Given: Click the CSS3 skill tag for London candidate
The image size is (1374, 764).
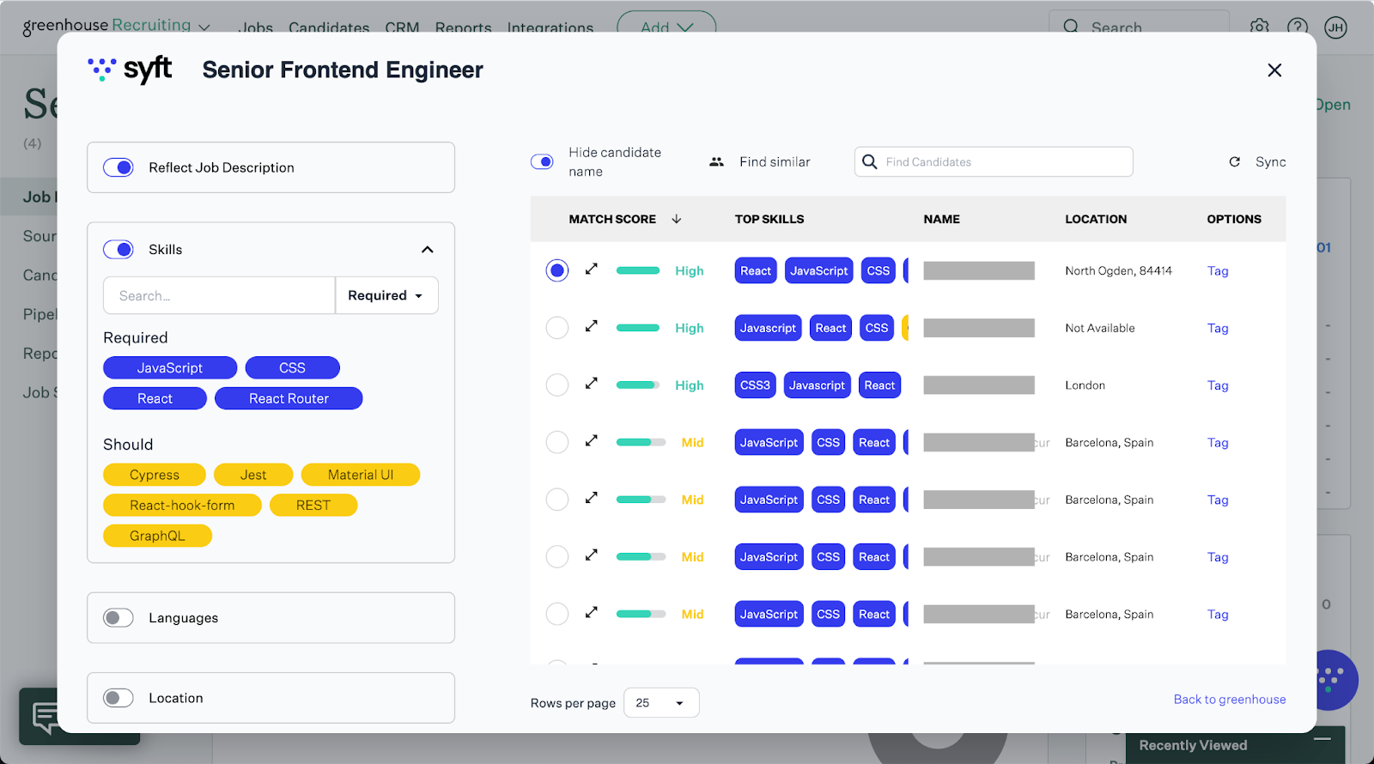Looking at the screenshot, I should (756, 385).
